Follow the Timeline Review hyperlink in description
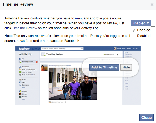This screenshot has height=123, width=156. coord(25,28)
